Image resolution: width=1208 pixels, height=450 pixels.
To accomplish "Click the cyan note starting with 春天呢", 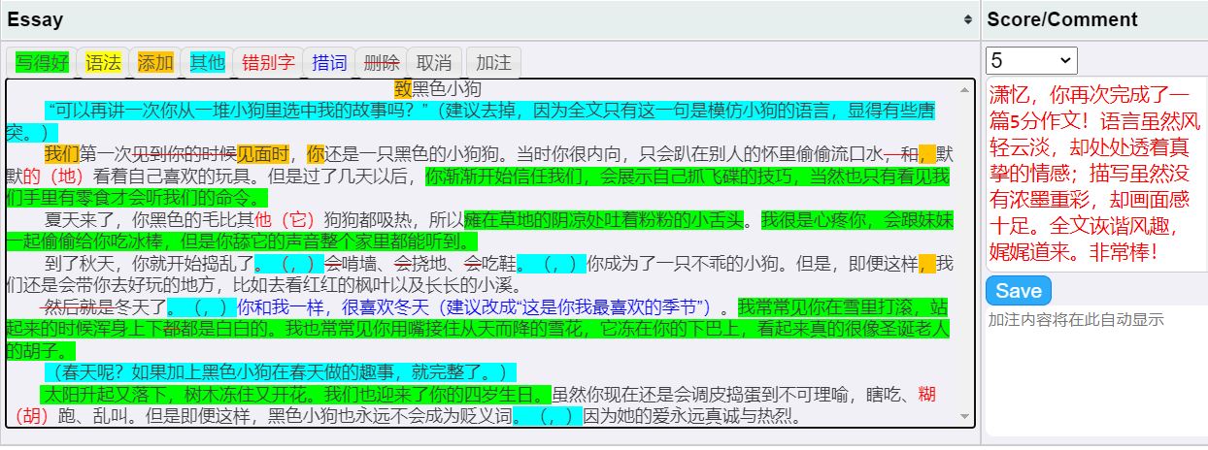I will click(280, 372).
